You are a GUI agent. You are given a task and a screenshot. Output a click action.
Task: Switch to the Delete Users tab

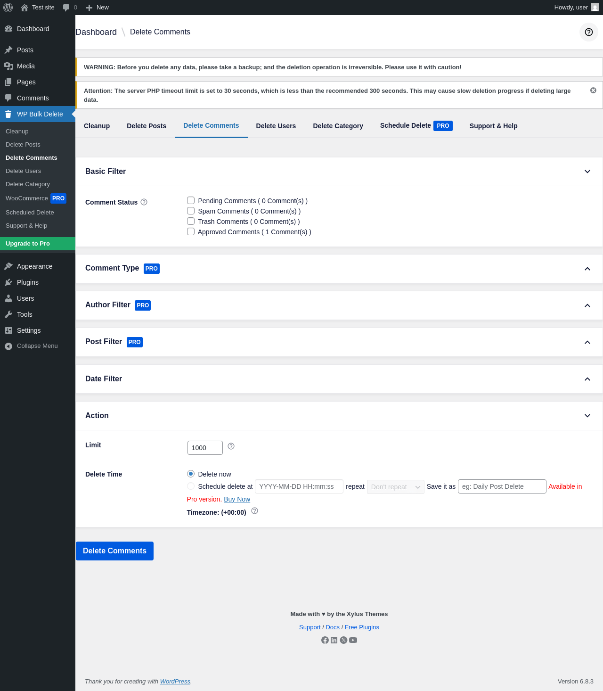(x=276, y=126)
